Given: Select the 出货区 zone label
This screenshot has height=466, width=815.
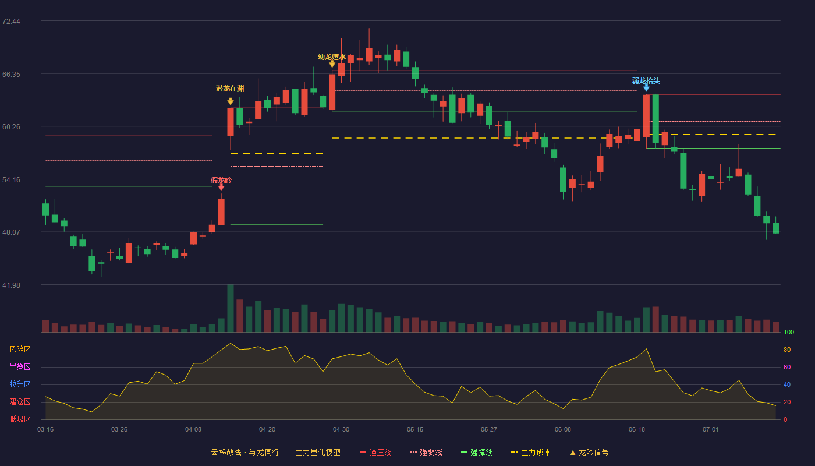Looking at the screenshot, I should pyautogui.click(x=20, y=367).
